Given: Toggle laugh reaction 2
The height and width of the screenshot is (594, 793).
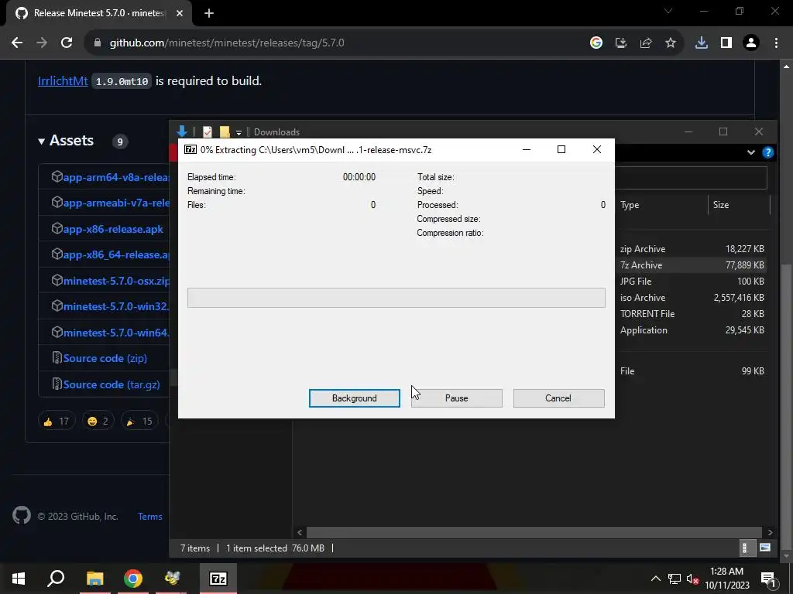Looking at the screenshot, I should point(98,421).
